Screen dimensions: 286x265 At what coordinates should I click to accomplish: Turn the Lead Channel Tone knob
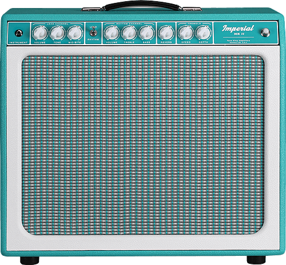click(x=57, y=33)
